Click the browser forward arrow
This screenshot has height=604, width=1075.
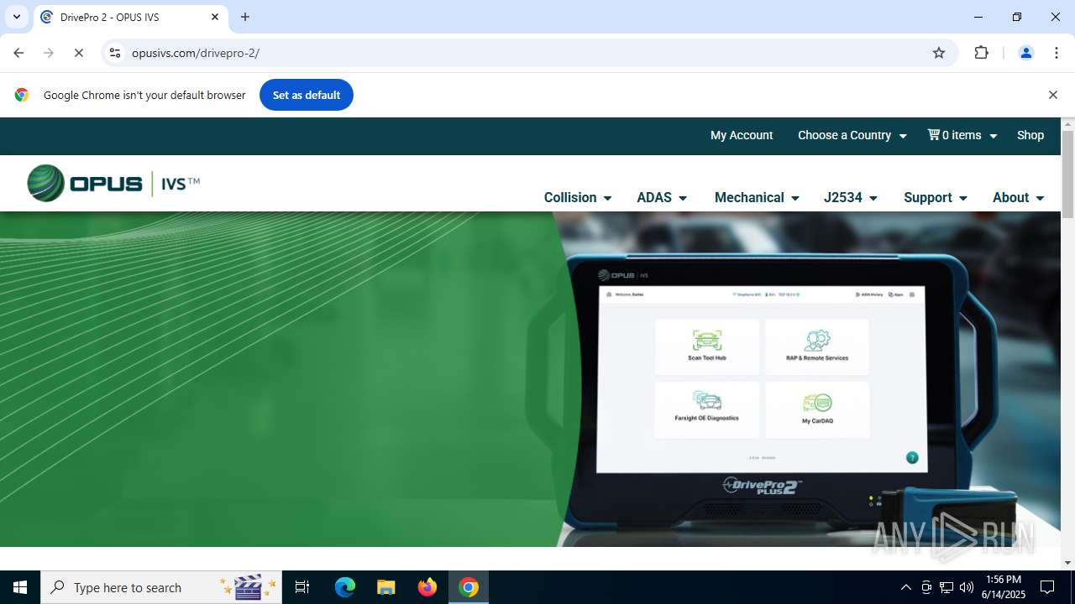coord(49,53)
